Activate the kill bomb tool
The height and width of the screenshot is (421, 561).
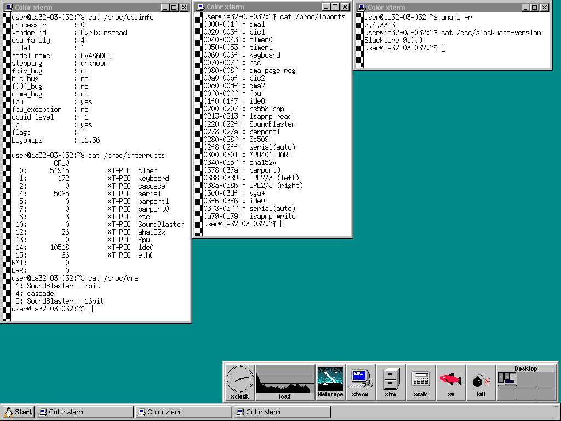480,382
